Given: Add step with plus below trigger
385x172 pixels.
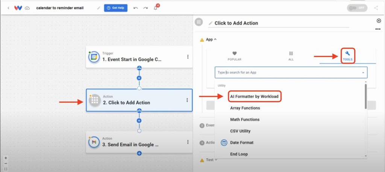Looking at the screenshot, I should tap(139, 78).
